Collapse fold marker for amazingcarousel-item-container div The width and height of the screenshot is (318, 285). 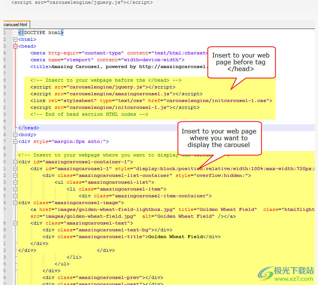click(x=15, y=196)
